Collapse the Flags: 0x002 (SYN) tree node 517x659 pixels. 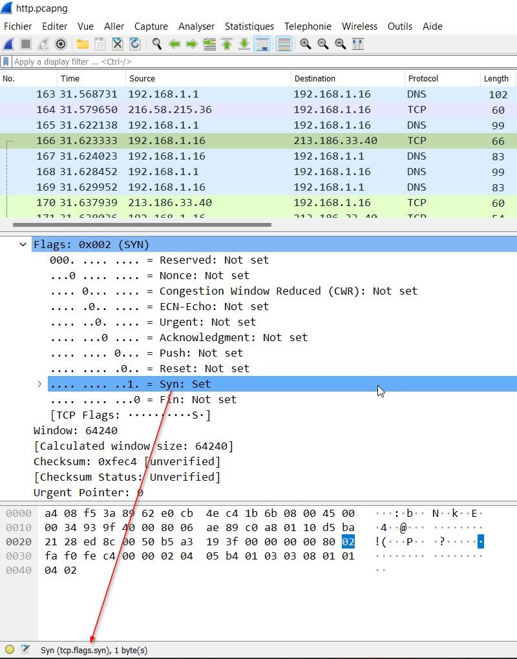tap(23, 245)
